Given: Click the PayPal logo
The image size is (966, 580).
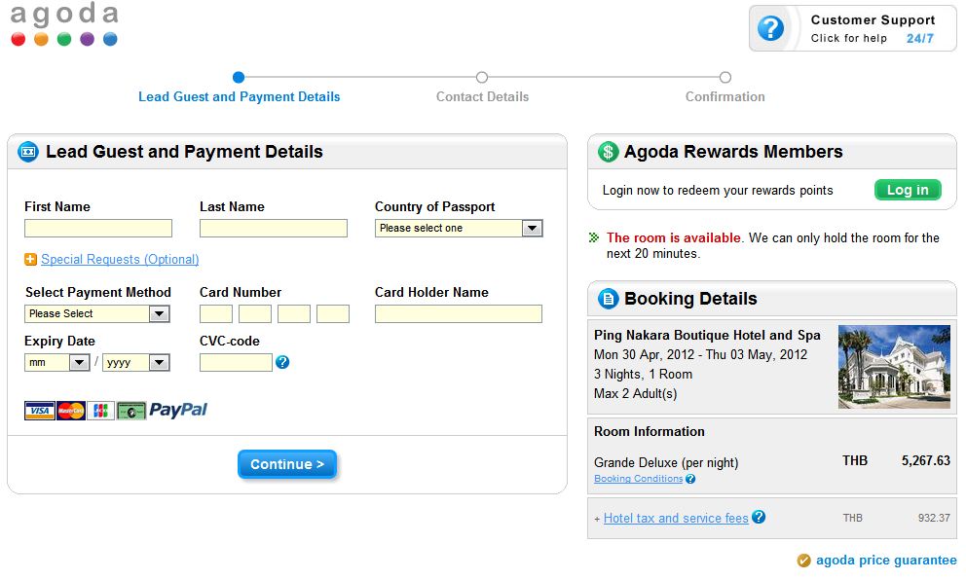Looking at the screenshot, I should pos(178,410).
